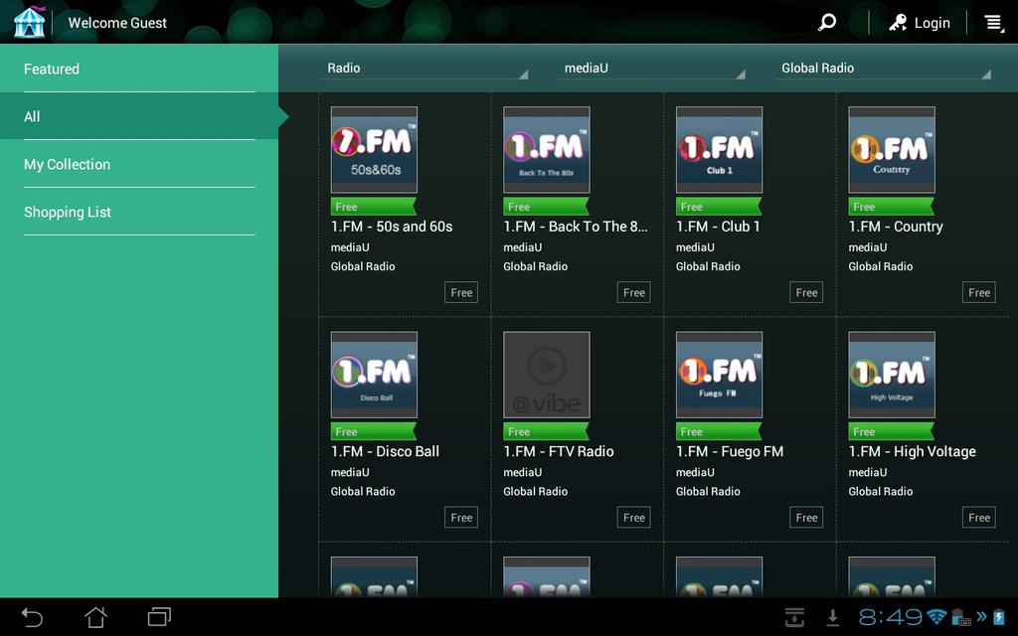Click the green Free ribbon under Fuego FM

719,431
